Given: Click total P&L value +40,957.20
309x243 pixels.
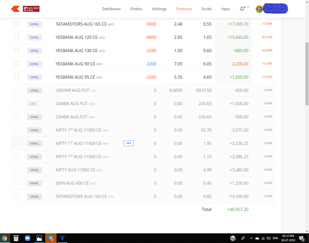Looking at the screenshot, I should point(238,209).
